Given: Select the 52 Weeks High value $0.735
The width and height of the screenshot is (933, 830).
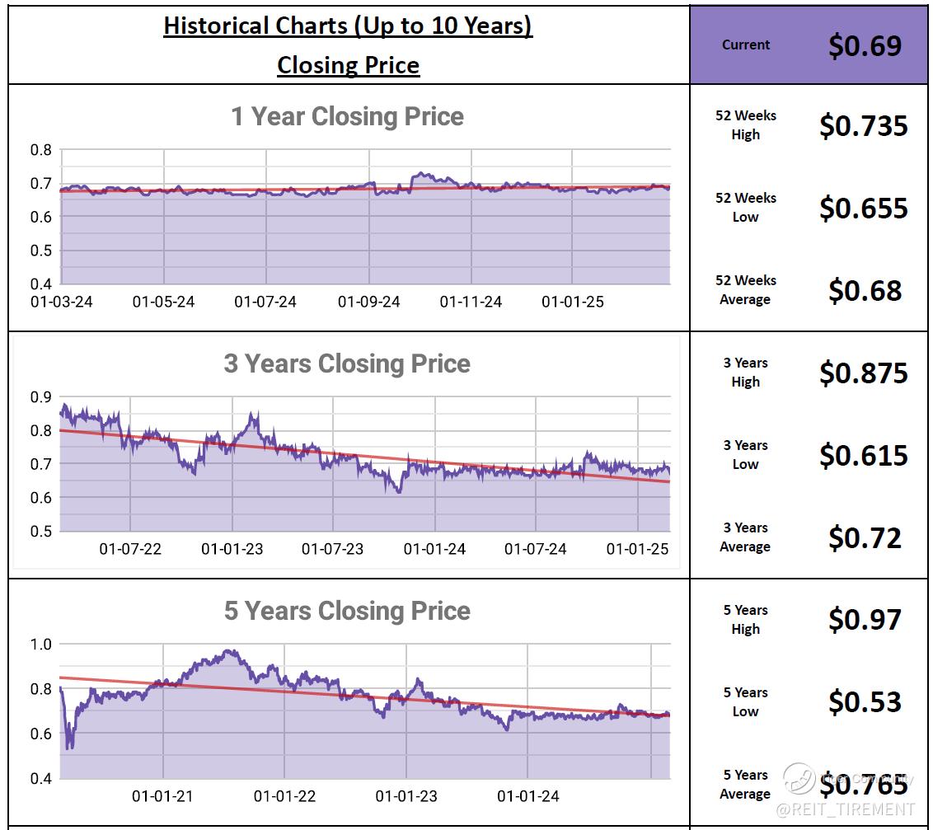Looking at the screenshot, I should pyautogui.click(x=864, y=125).
